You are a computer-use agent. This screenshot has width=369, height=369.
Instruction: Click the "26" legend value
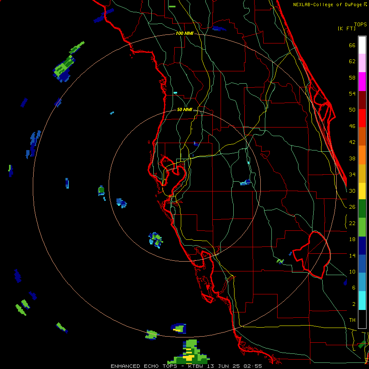(352, 207)
